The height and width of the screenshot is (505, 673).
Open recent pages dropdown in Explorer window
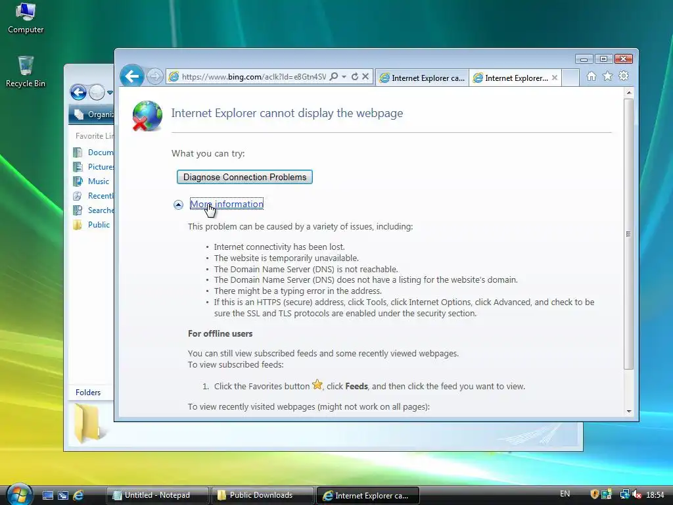coord(110,92)
